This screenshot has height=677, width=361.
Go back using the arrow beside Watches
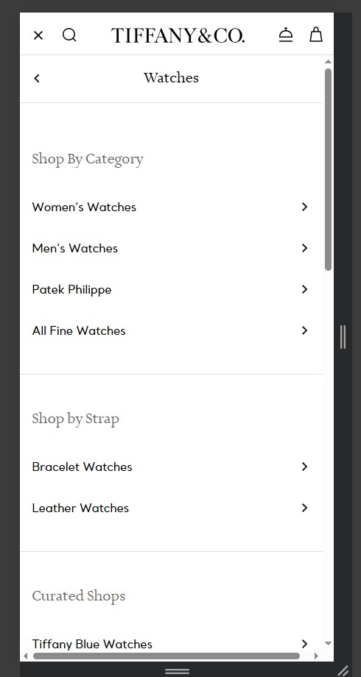[x=37, y=78]
